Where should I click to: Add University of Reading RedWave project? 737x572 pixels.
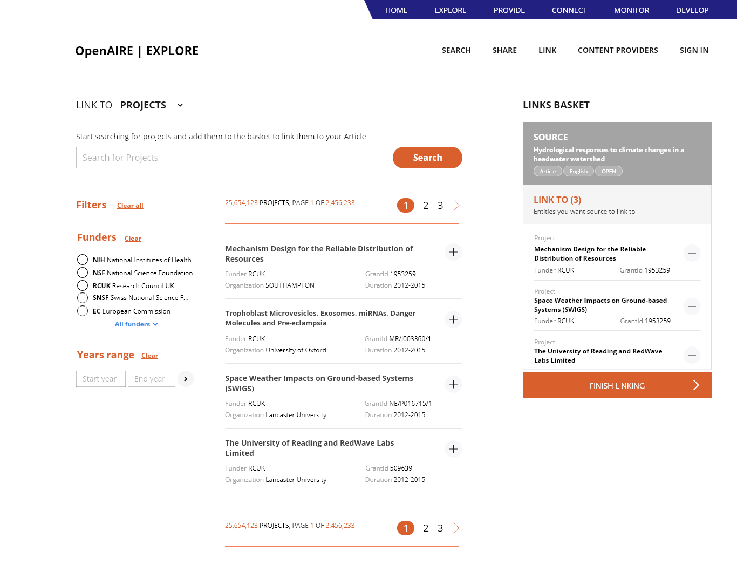[453, 449]
